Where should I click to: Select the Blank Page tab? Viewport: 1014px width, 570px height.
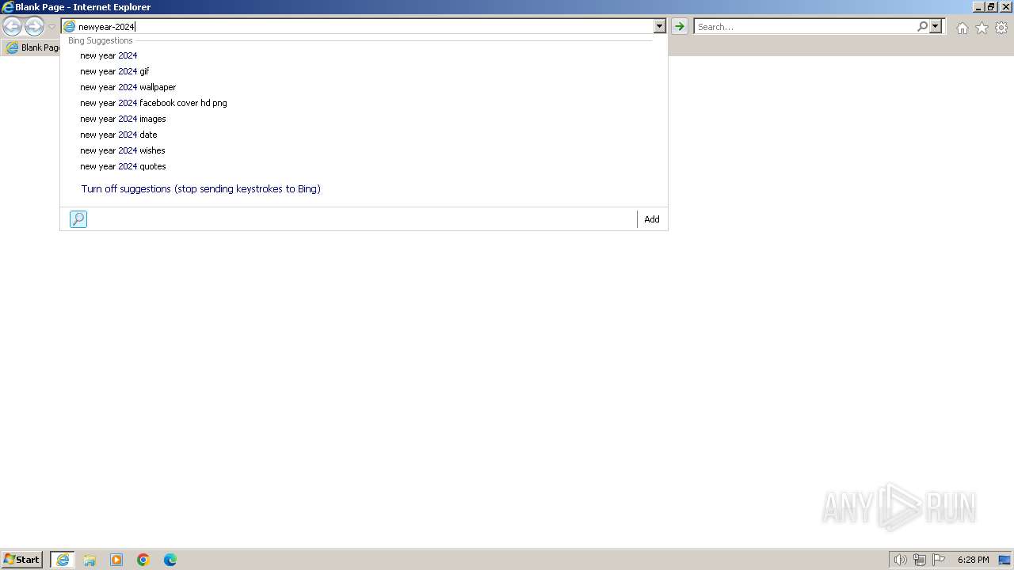coord(32,47)
